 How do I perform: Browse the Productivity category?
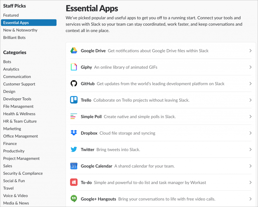[x=14, y=151]
